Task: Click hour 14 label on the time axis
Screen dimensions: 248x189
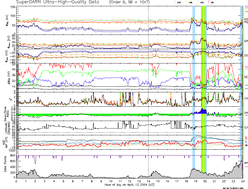Action: click(148, 181)
